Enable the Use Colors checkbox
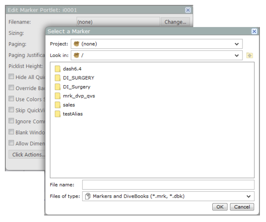 [11, 99]
